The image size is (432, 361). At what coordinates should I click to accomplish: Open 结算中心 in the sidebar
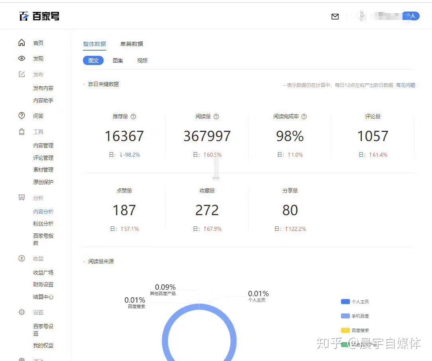(x=43, y=297)
